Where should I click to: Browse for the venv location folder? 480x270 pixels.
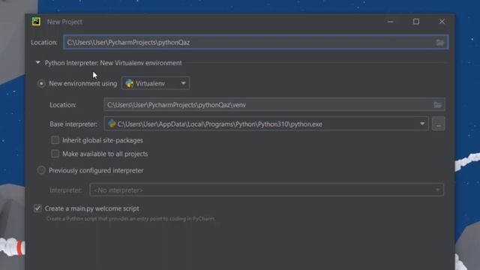[437, 105]
